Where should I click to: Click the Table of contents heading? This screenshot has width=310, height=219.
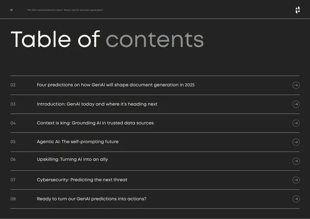[x=107, y=39]
